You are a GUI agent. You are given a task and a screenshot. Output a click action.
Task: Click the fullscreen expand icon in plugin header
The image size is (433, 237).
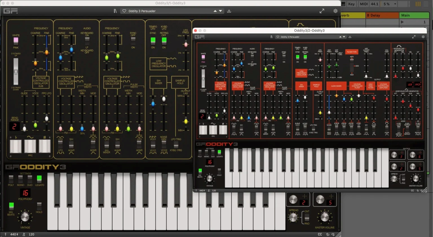pos(322,11)
